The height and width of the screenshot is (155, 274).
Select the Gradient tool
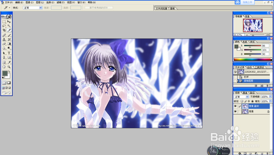[9, 44]
